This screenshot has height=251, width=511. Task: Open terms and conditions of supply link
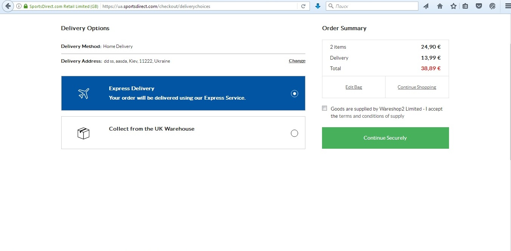tap(372, 116)
